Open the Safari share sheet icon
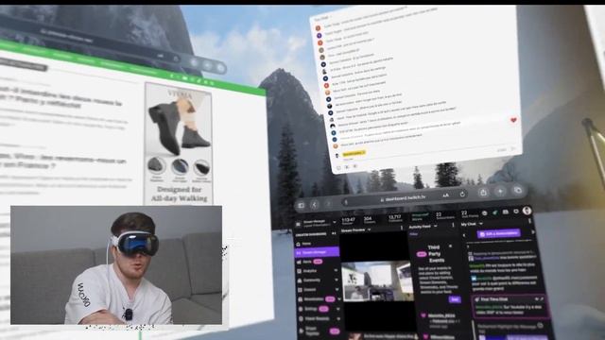 [483, 193]
